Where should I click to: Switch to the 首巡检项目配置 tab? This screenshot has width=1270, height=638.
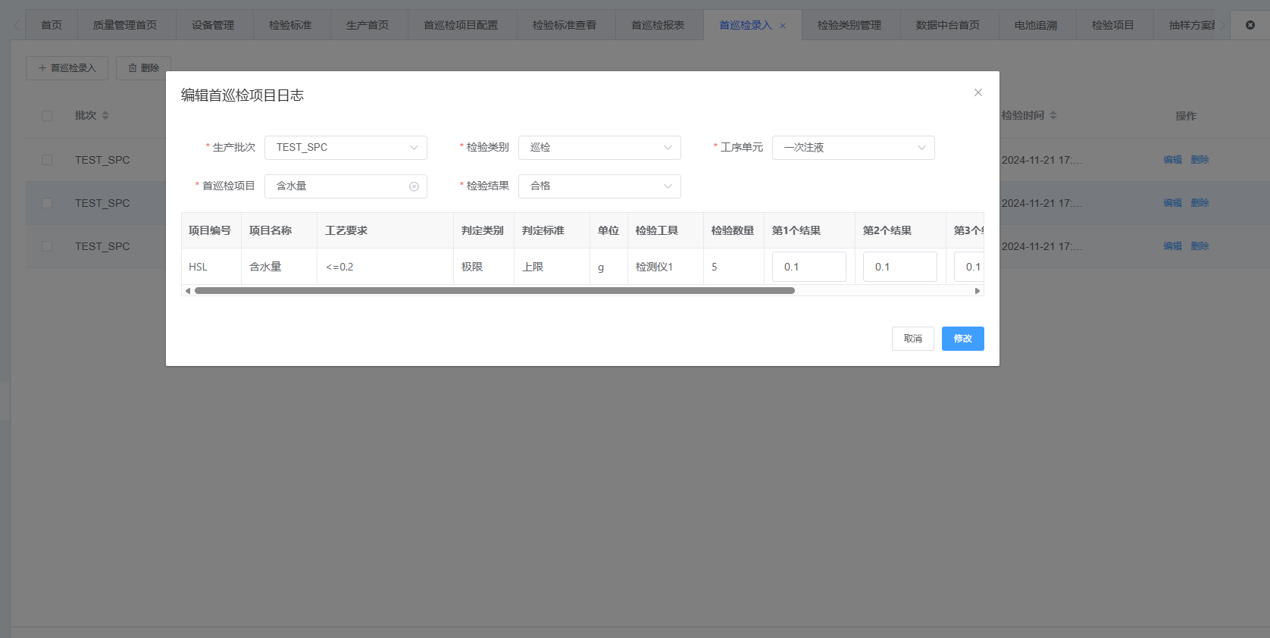pyautogui.click(x=461, y=25)
